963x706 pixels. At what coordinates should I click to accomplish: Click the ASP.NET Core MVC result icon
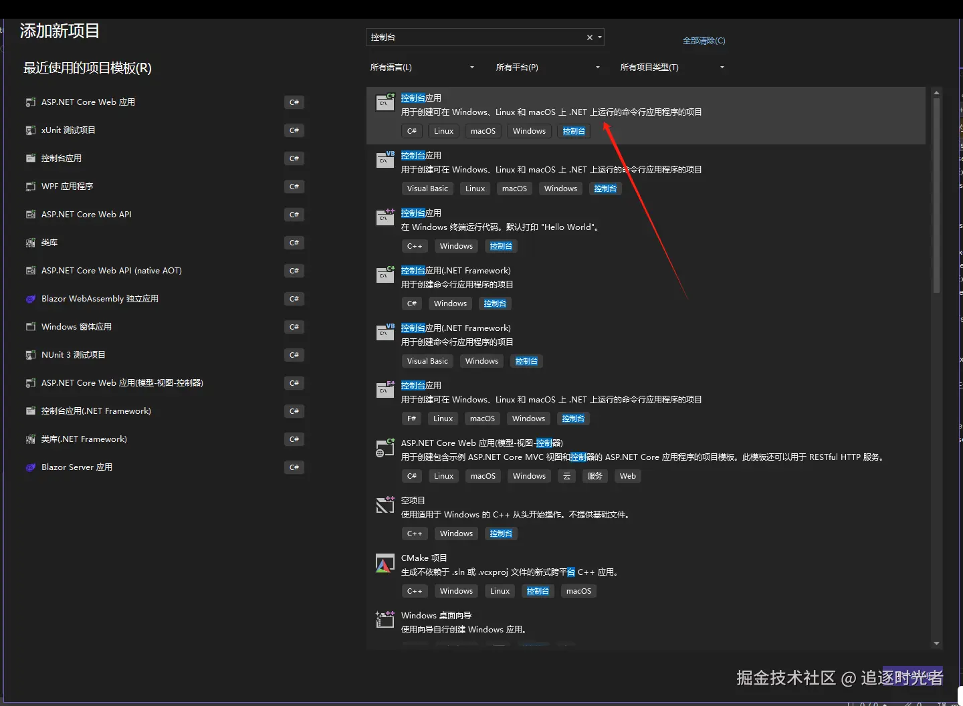(x=385, y=447)
